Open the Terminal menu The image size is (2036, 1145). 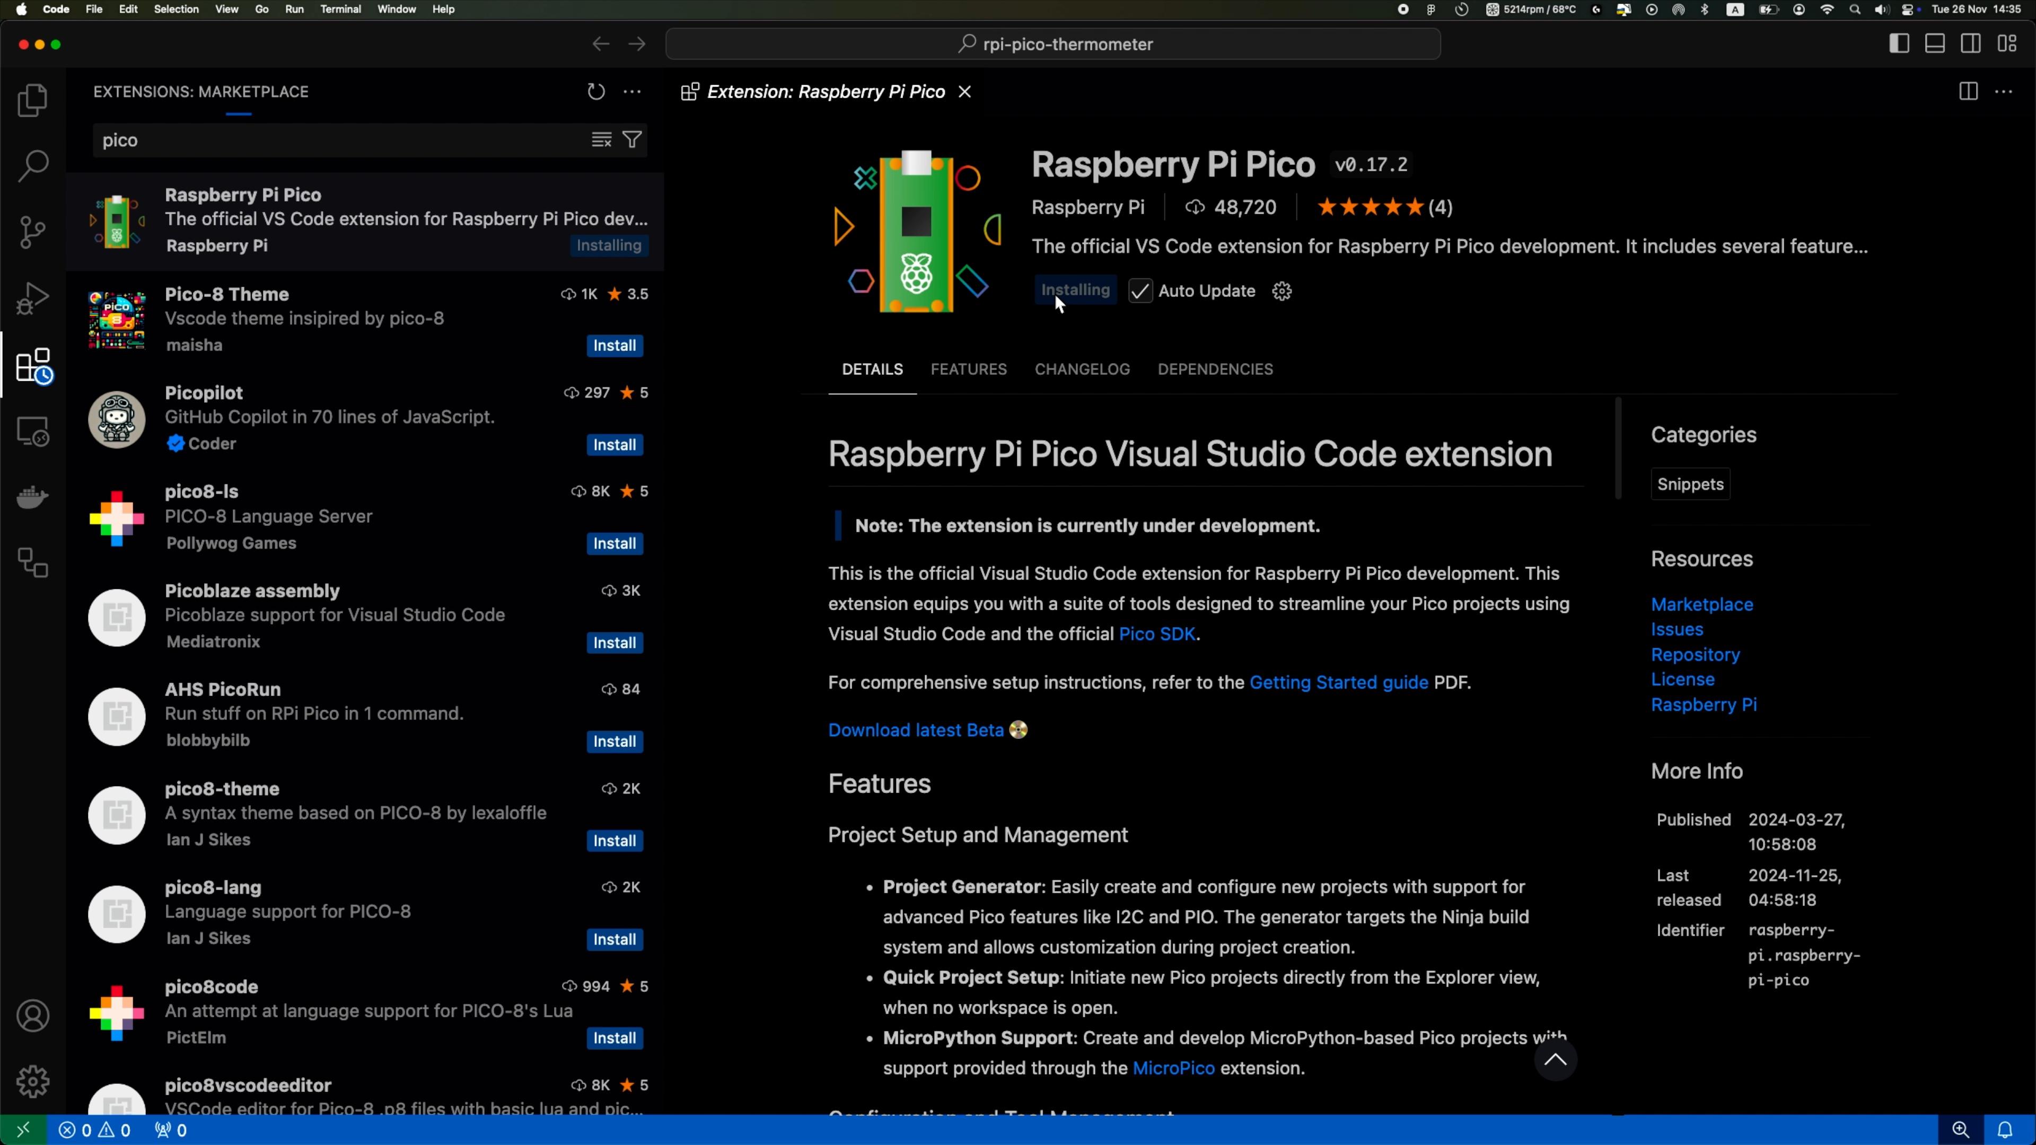340,10
